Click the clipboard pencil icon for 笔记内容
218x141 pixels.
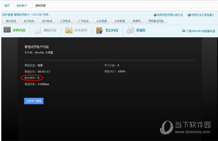pyautogui.click(x=99, y=30)
